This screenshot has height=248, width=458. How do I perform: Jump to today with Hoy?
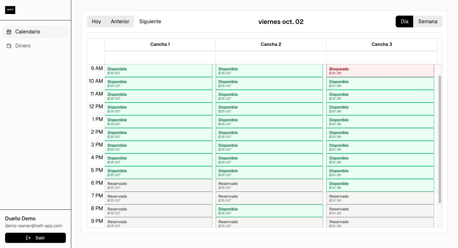click(96, 22)
